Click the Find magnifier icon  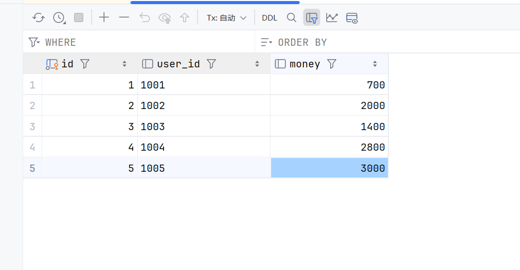click(x=292, y=17)
